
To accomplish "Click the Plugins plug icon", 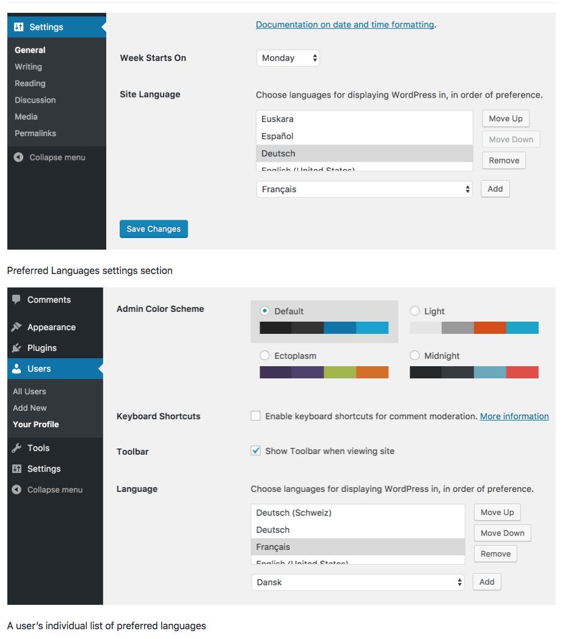I will click(x=16, y=348).
